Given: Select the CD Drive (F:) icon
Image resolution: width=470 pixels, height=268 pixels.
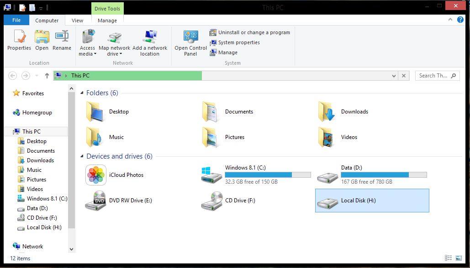Looking at the screenshot, I should [x=212, y=201].
